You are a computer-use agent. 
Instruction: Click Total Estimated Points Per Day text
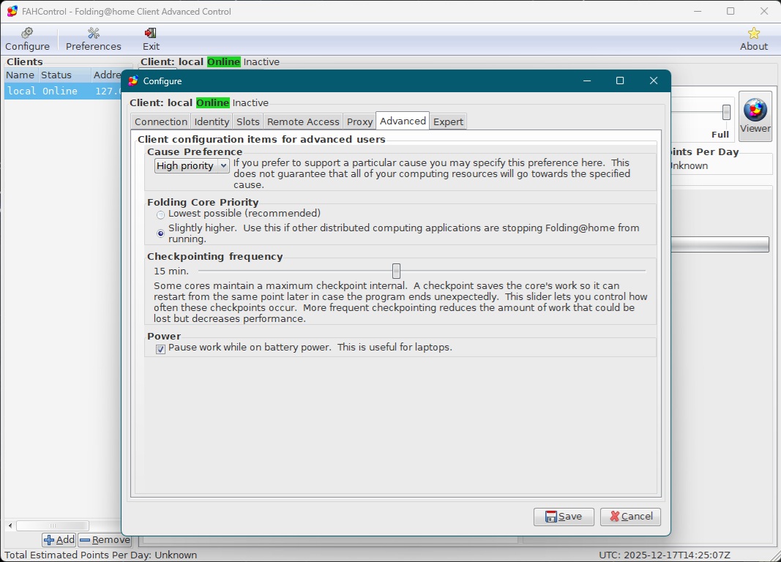tap(100, 555)
